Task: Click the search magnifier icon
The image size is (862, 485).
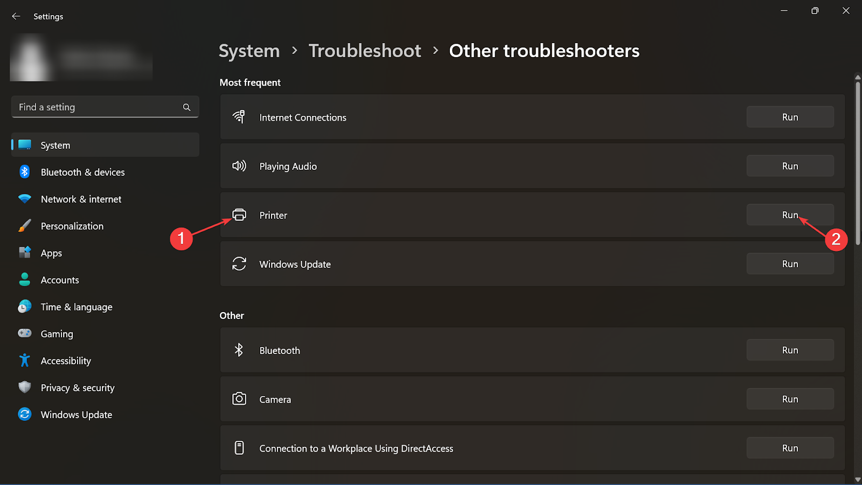Action: click(186, 107)
